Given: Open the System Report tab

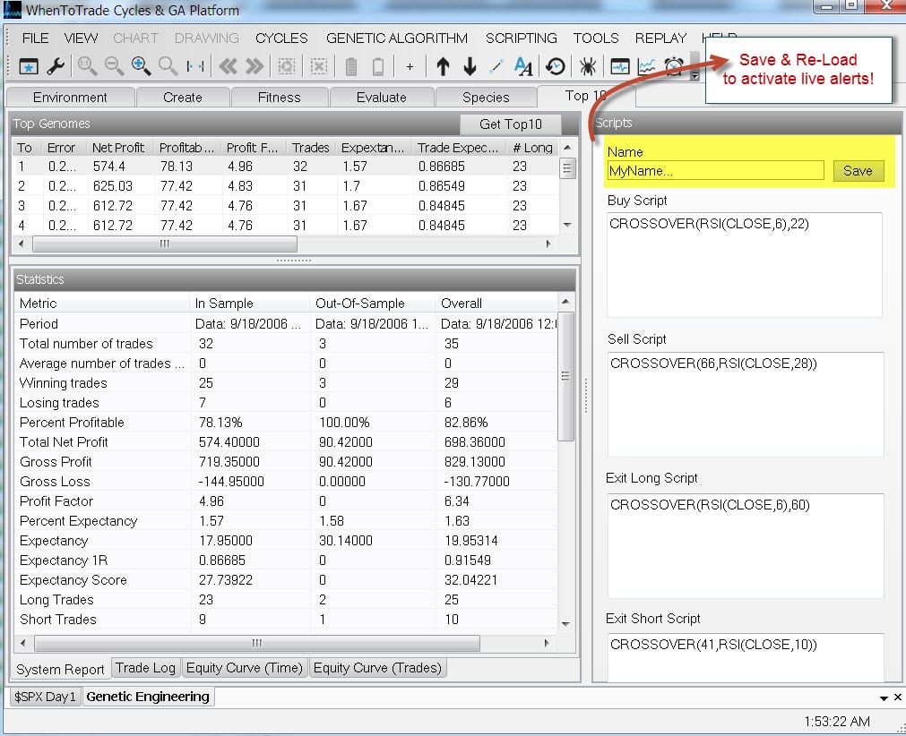Looking at the screenshot, I should 60,669.
